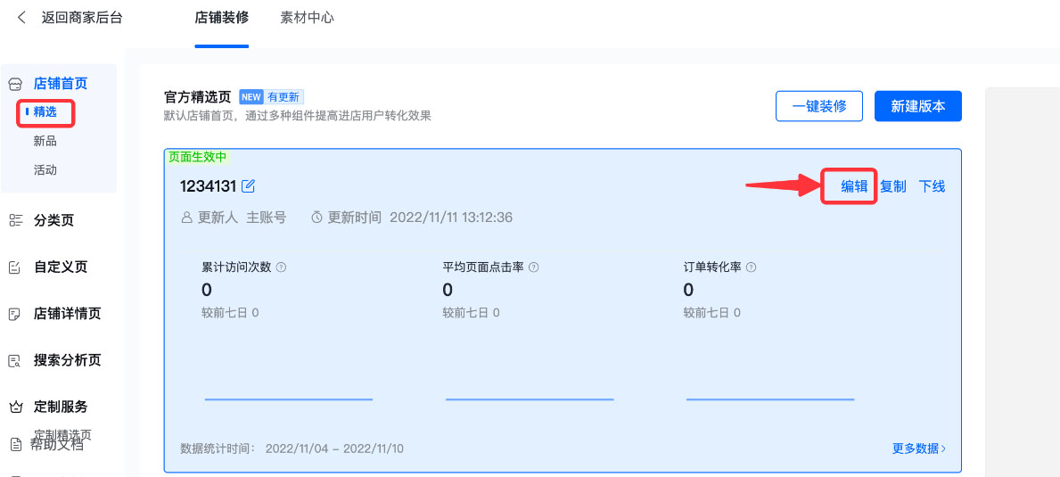Click the update time 2022/11/11 13:12:36
Viewport: 1060px width, 477px height.
pos(451,218)
